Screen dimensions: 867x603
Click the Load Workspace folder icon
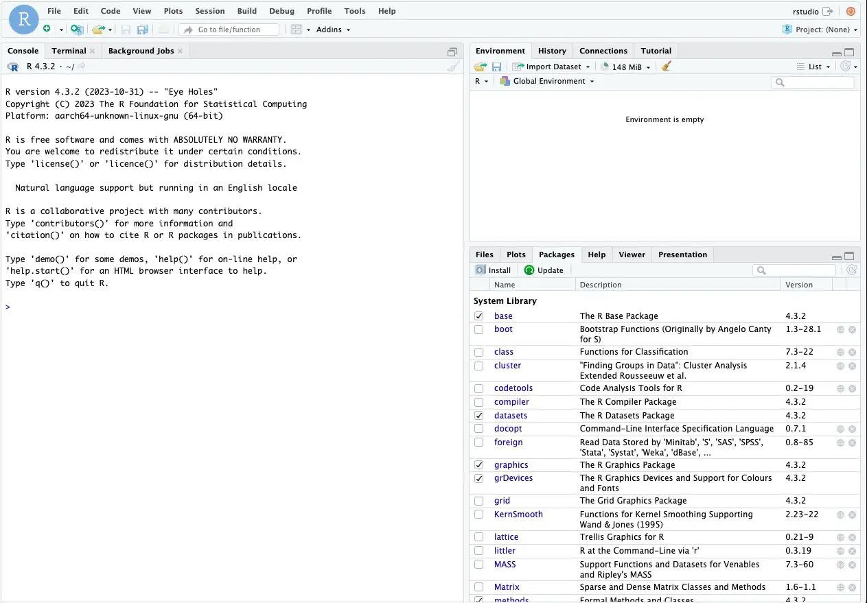[x=480, y=67]
